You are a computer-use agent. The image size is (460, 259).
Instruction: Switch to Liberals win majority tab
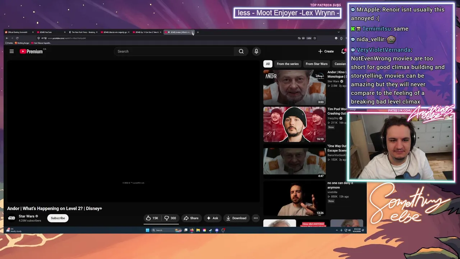click(x=115, y=32)
